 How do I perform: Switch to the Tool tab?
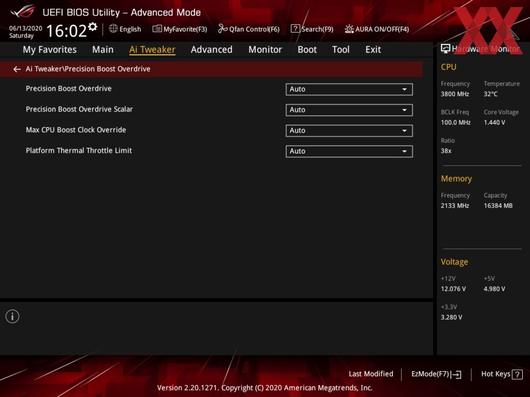[x=341, y=49]
